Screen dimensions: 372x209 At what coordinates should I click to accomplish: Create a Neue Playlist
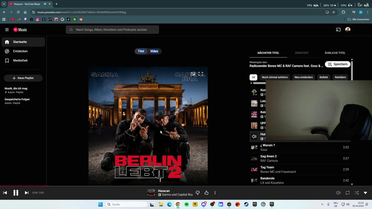[23, 78]
